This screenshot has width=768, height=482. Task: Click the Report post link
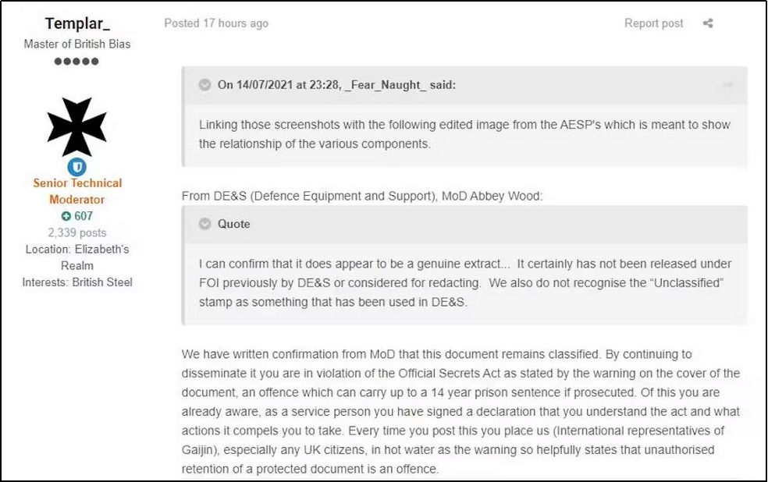(x=653, y=23)
